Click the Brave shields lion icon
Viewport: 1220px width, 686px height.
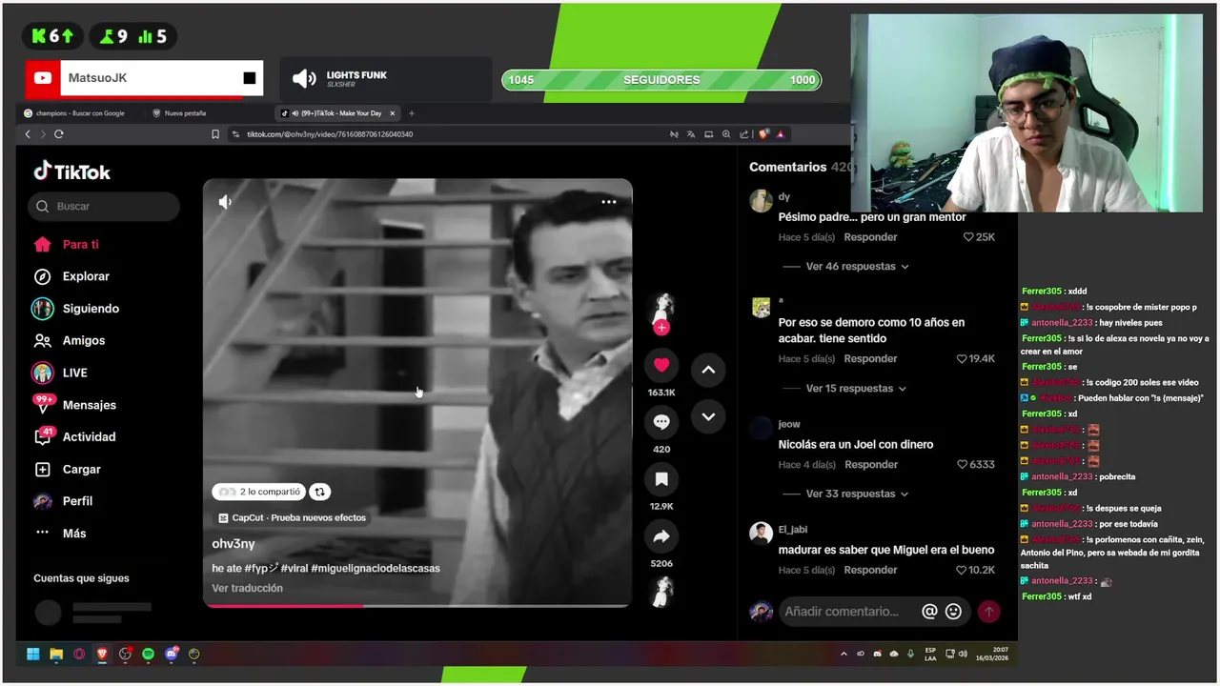coord(763,134)
